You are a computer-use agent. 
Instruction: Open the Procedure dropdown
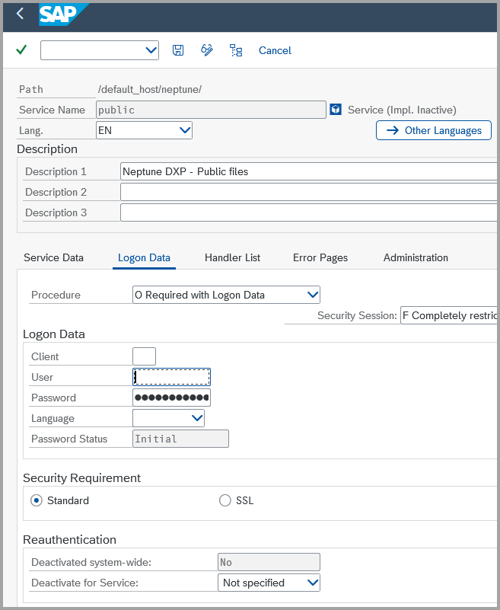[311, 295]
